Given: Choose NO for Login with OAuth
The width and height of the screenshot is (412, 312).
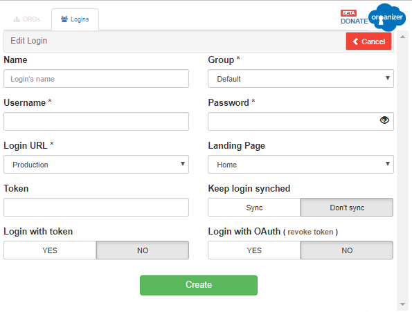Looking at the screenshot, I should pyautogui.click(x=347, y=250).
